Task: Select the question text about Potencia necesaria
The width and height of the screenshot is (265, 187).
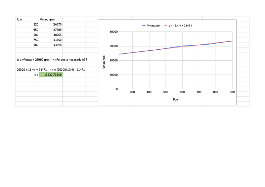Action: [x=52, y=60]
